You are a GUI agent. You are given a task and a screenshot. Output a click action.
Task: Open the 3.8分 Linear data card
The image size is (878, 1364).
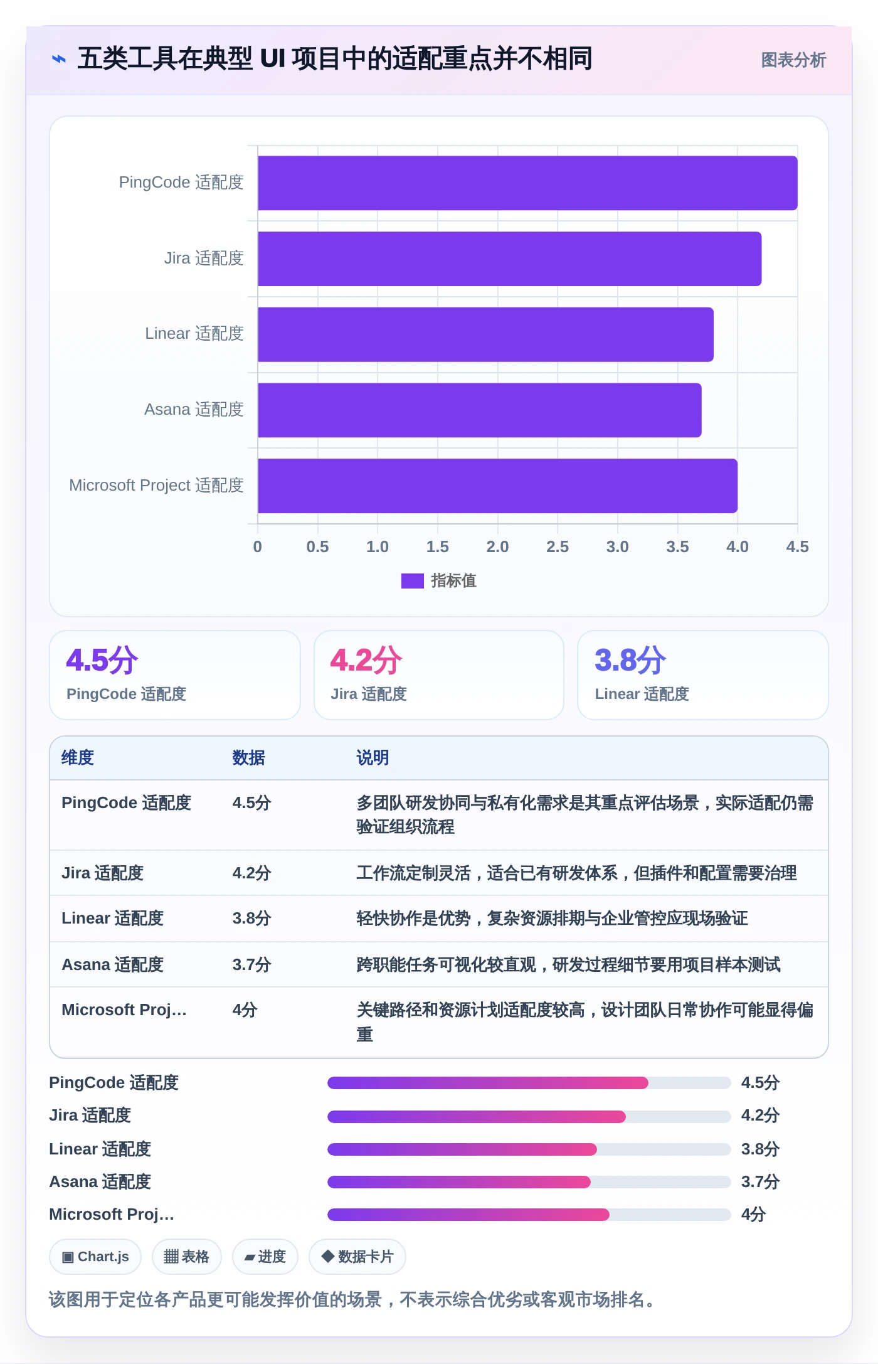pyautogui.click(x=703, y=675)
